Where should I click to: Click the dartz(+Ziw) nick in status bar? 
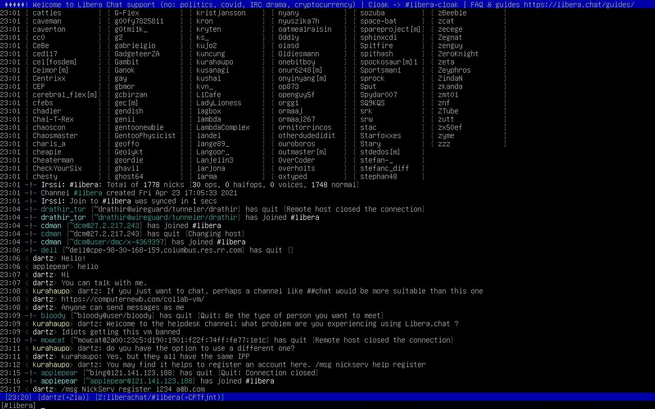coord(63,397)
